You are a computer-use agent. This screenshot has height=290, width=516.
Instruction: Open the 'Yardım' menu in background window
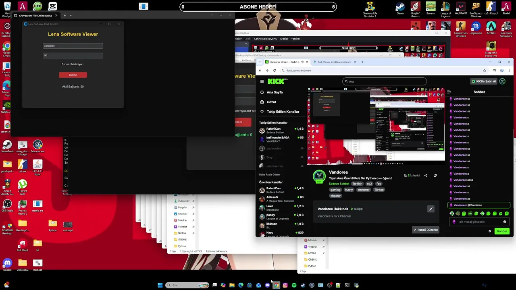coord(295,39)
